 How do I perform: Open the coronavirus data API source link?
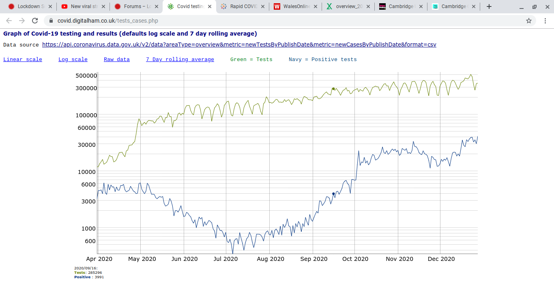pos(239,44)
